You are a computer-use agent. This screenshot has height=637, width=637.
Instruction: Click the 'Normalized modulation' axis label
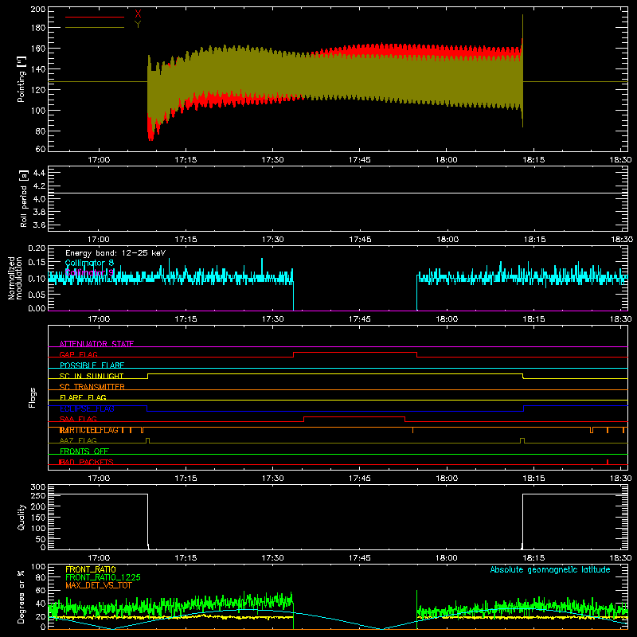coord(15,278)
